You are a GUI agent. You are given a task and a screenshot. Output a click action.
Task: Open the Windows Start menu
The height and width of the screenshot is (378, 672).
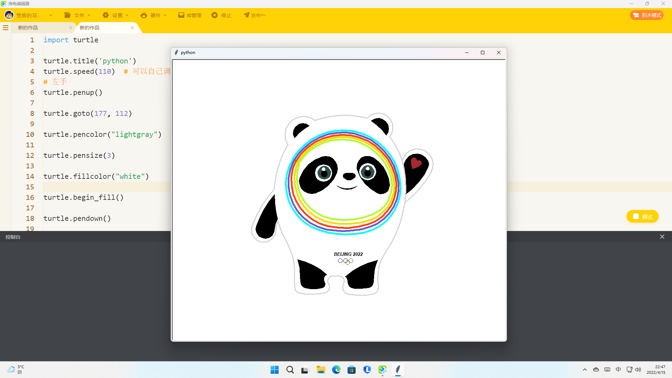coord(275,370)
